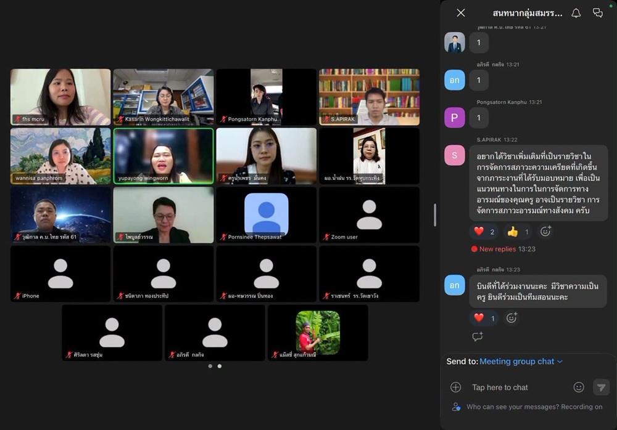Toggle heart reaction on the last message
The image size is (617, 430).
coord(484,318)
